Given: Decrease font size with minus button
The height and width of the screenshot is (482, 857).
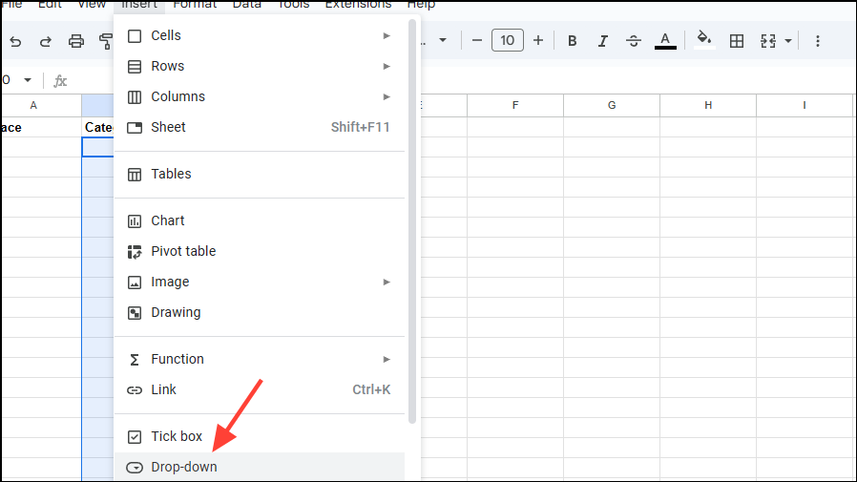Looking at the screenshot, I should coord(476,40).
